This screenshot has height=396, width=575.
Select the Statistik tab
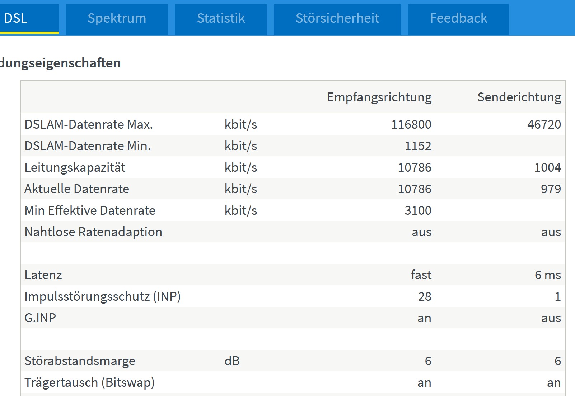pyautogui.click(x=221, y=19)
